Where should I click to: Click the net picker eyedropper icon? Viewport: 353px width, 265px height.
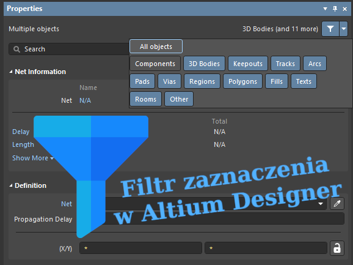(x=337, y=204)
